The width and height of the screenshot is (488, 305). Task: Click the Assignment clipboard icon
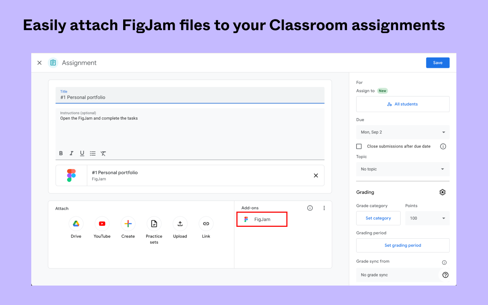click(53, 63)
